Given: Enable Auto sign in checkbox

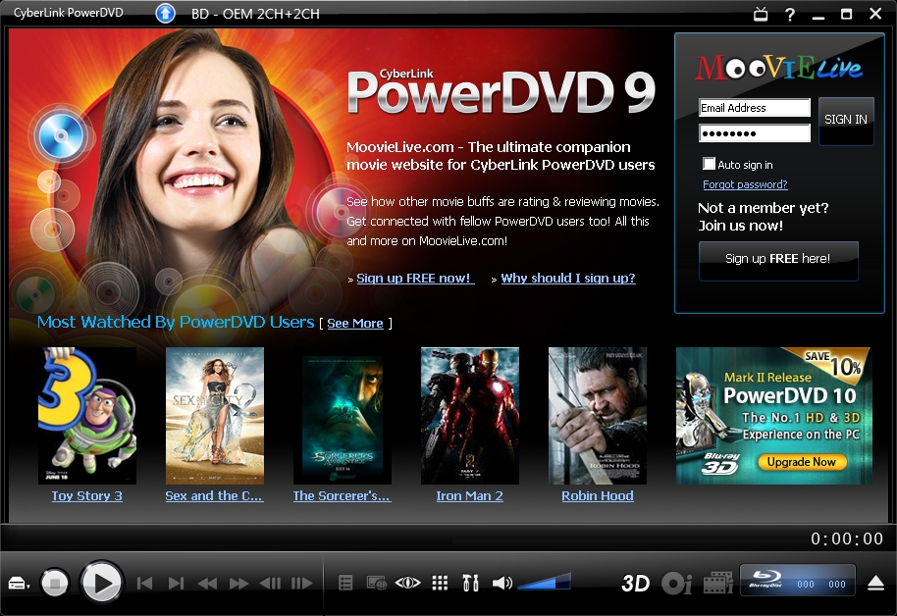Looking at the screenshot, I should (709, 164).
